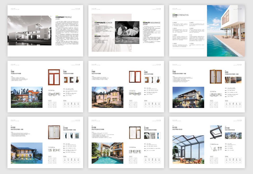Click the CORE STRENGTHS heading
Viewport: 253px width, 174px height.
coord(180,15)
